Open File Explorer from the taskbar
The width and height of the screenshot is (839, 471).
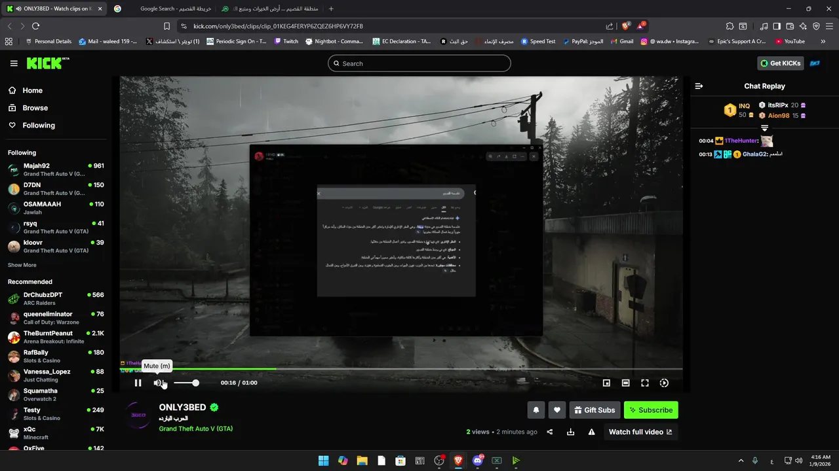(362, 461)
